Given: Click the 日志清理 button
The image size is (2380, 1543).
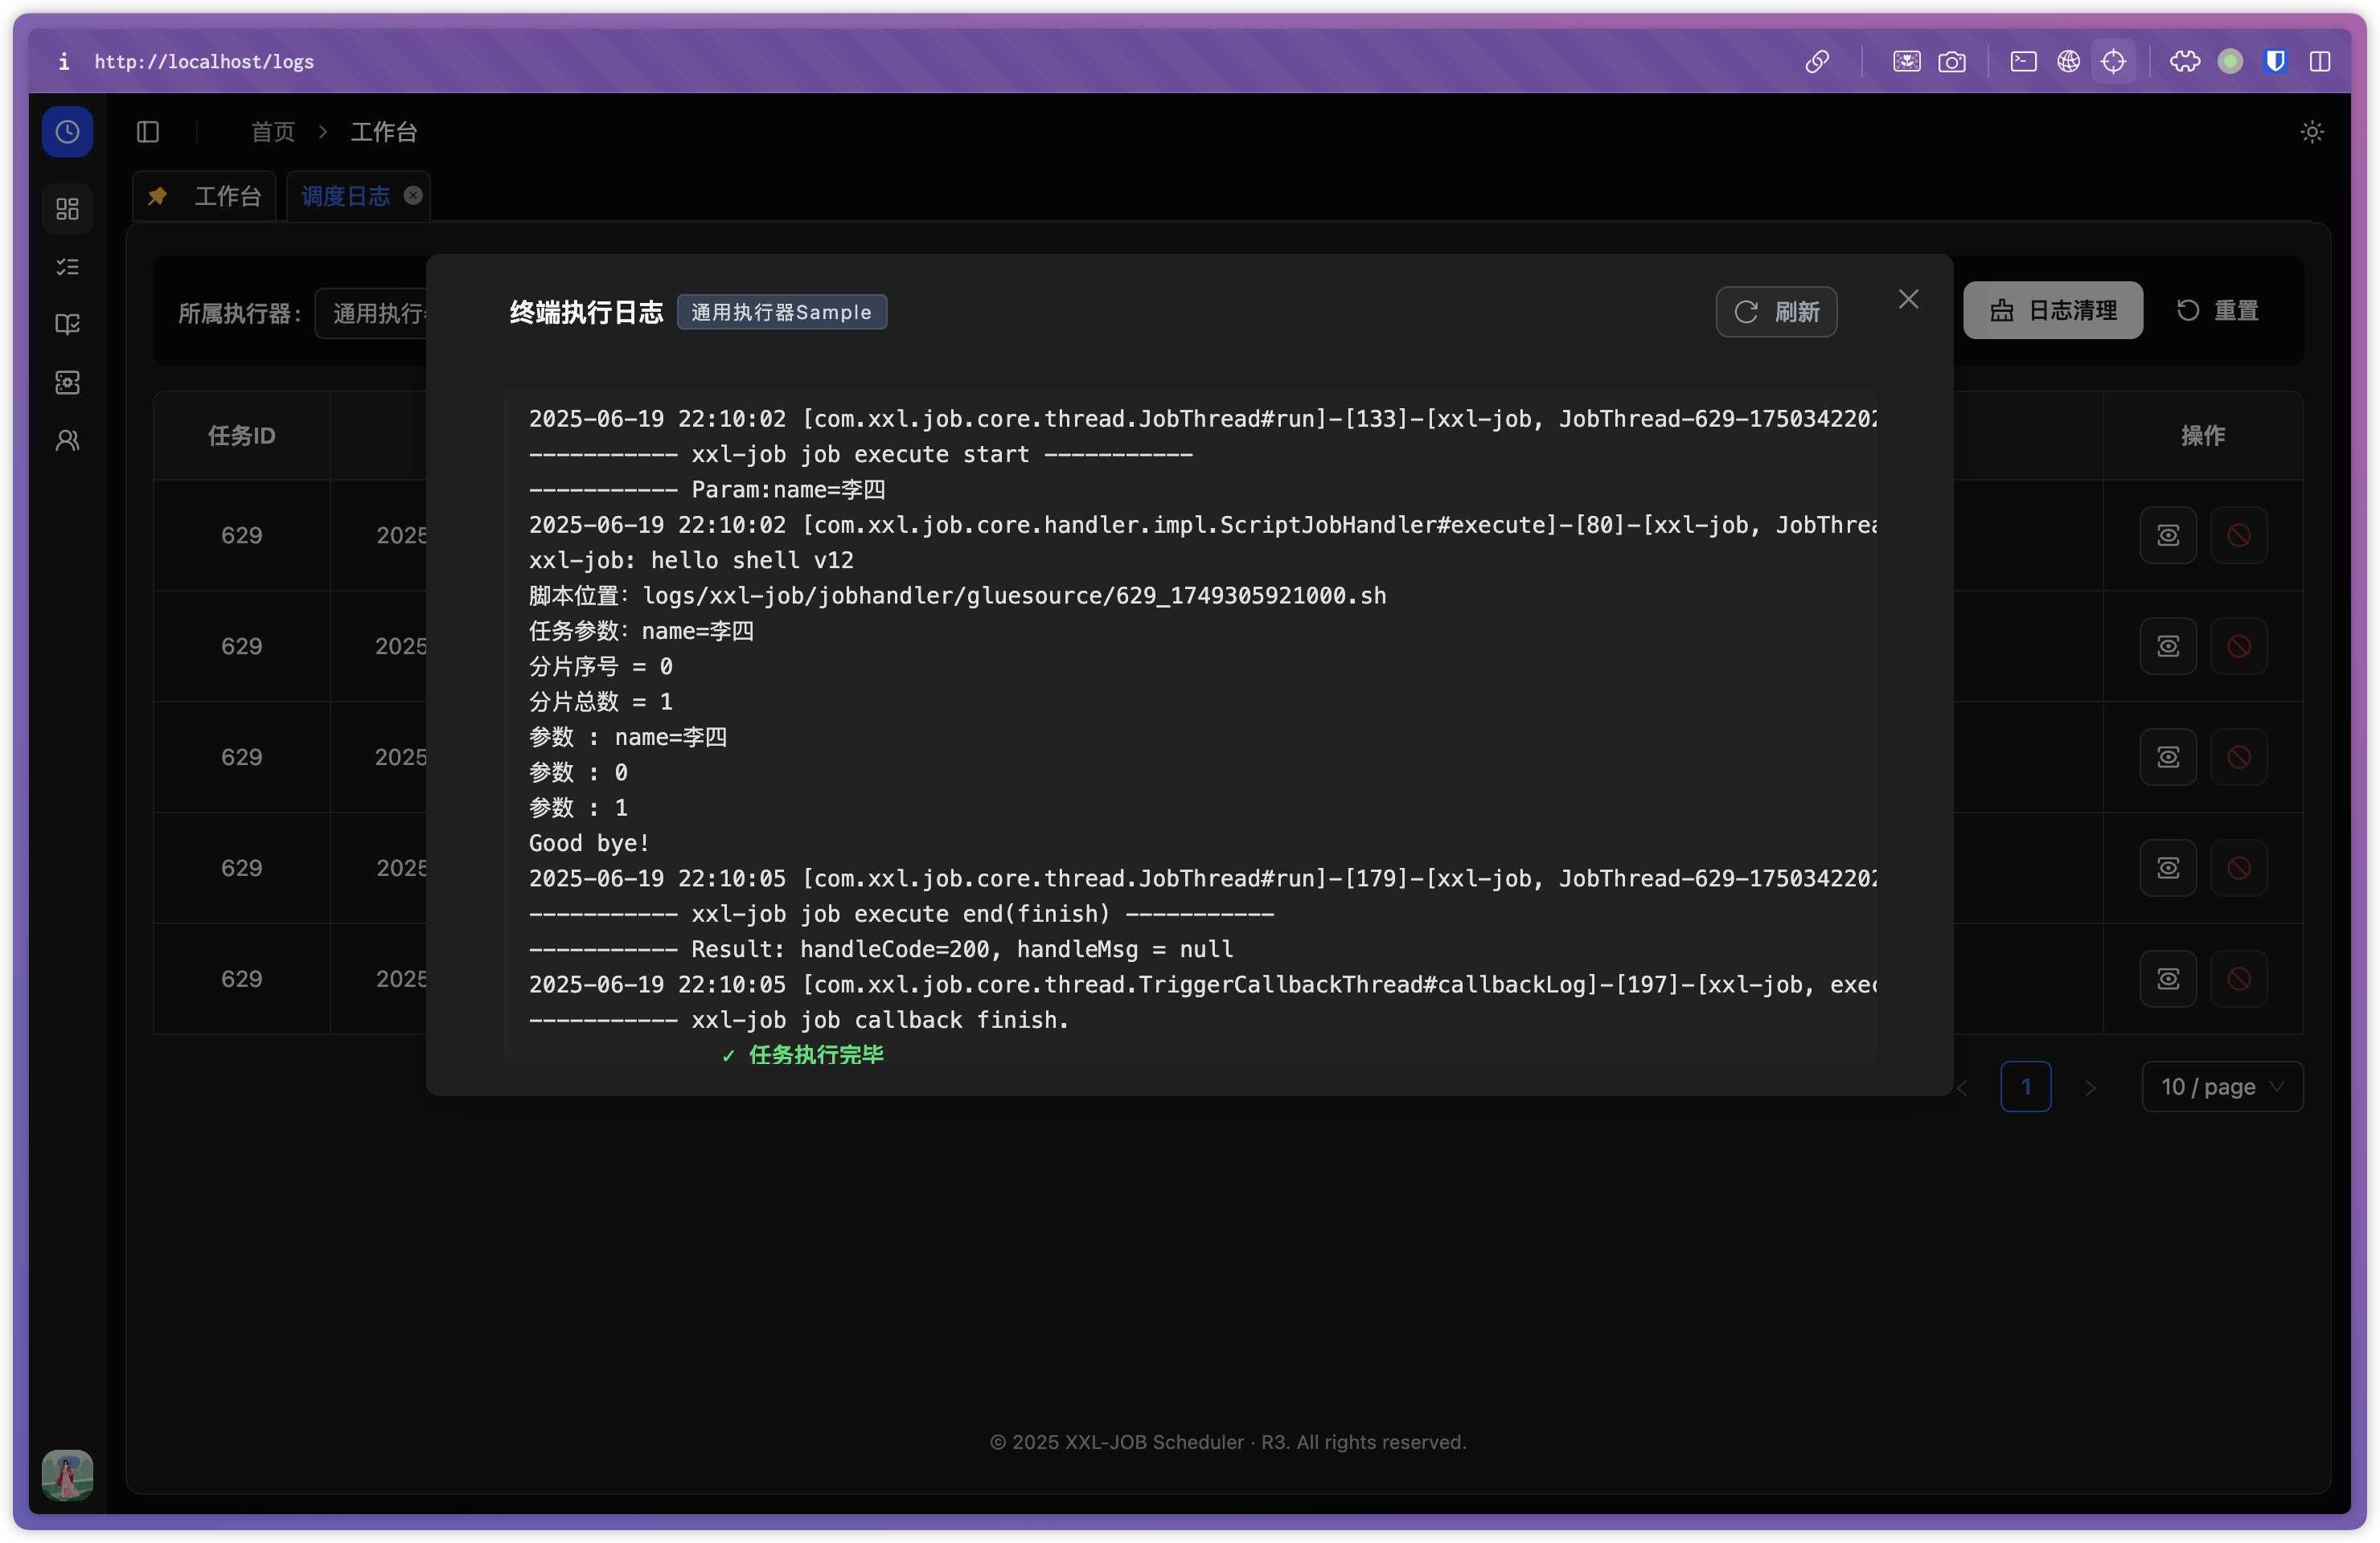Looking at the screenshot, I should pyautogui.click(x=2052, y=309).
